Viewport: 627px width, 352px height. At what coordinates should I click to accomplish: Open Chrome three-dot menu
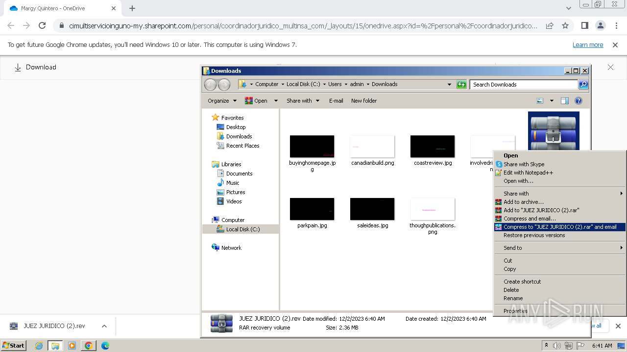616,25
